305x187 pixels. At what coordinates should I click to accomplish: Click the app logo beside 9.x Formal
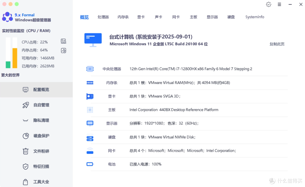click(7, 17)
